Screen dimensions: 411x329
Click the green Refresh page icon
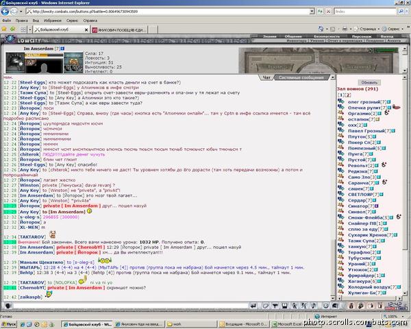(x=320, y=12)
